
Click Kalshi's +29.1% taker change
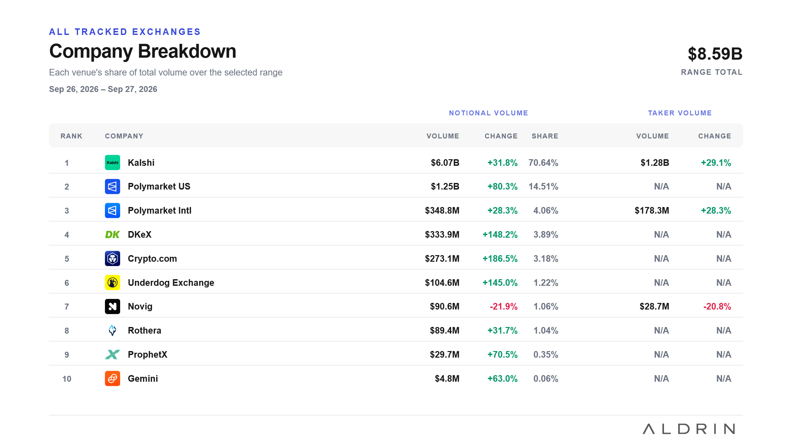coord(716,163)
